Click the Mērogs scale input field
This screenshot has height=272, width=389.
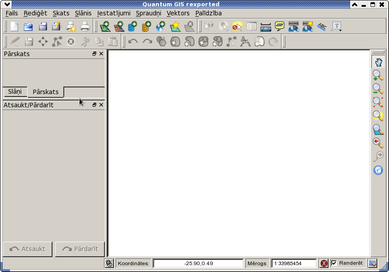pyautogui.click(x=294, y=263)
